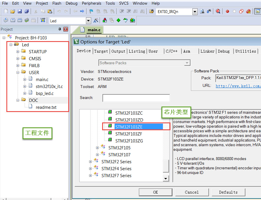
Task: Open Options for Target wand icon
Action: [96, 21]
